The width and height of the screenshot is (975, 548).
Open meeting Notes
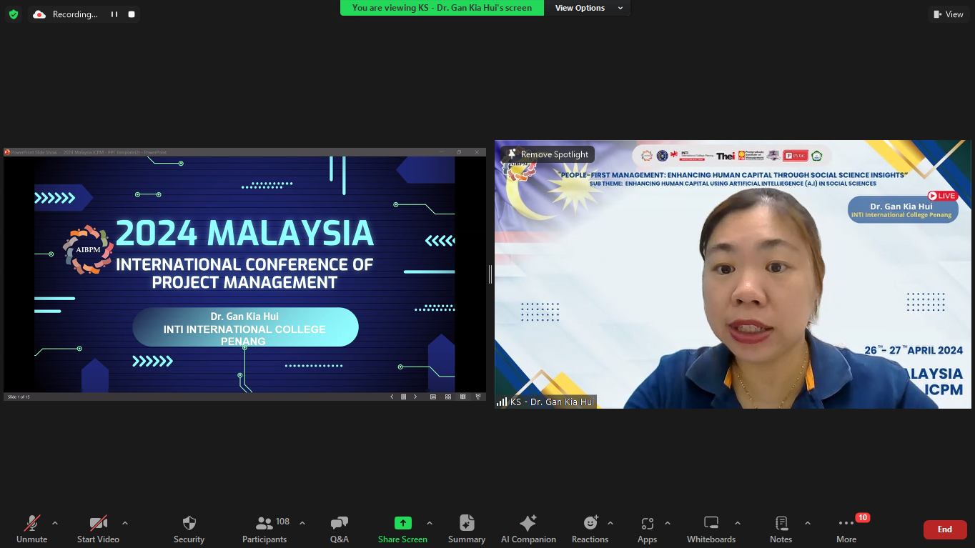[x=781, y=529]
